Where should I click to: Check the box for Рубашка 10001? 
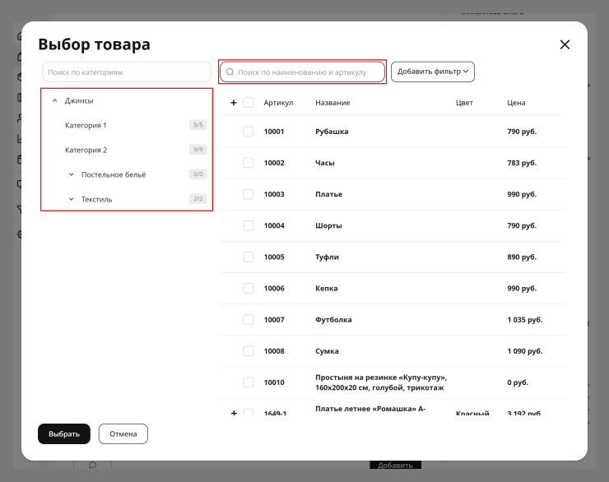tap(249, 131)
